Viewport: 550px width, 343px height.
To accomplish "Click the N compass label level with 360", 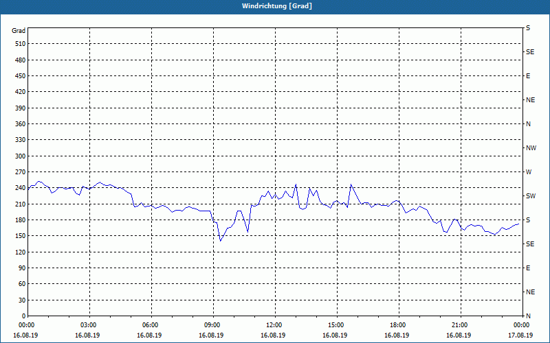I will 528,124.
